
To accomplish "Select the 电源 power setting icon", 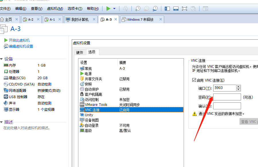I will tap(82, 73).
